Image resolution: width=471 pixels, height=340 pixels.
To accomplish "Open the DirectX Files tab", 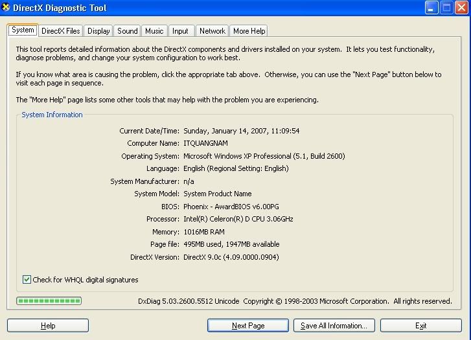I will click(x=61, y=31).
